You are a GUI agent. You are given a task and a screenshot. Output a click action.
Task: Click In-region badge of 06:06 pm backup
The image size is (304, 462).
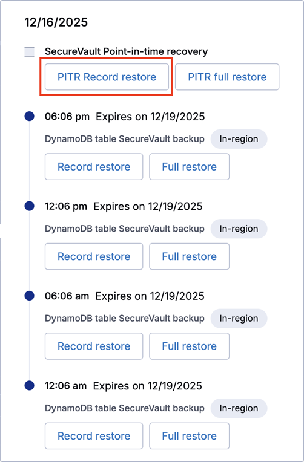[x=239, y=139]
